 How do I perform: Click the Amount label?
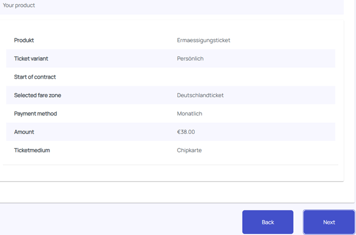24,132
